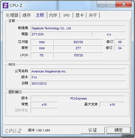
Task: Click the IT8728 LPCIO field
Action: click(78, 55)
